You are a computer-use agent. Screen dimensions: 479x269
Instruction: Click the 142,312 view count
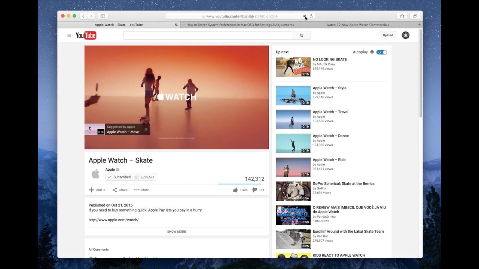[254, 179]
